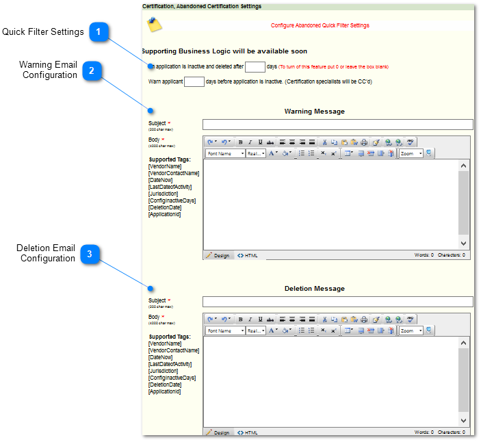This screenshot has height=442, width=481.
Task: Click the days-before-inactive Warn applicant input box
Action: [194, 82]
